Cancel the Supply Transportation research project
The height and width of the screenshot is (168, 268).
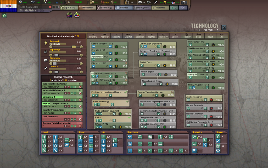coord(80,107)
